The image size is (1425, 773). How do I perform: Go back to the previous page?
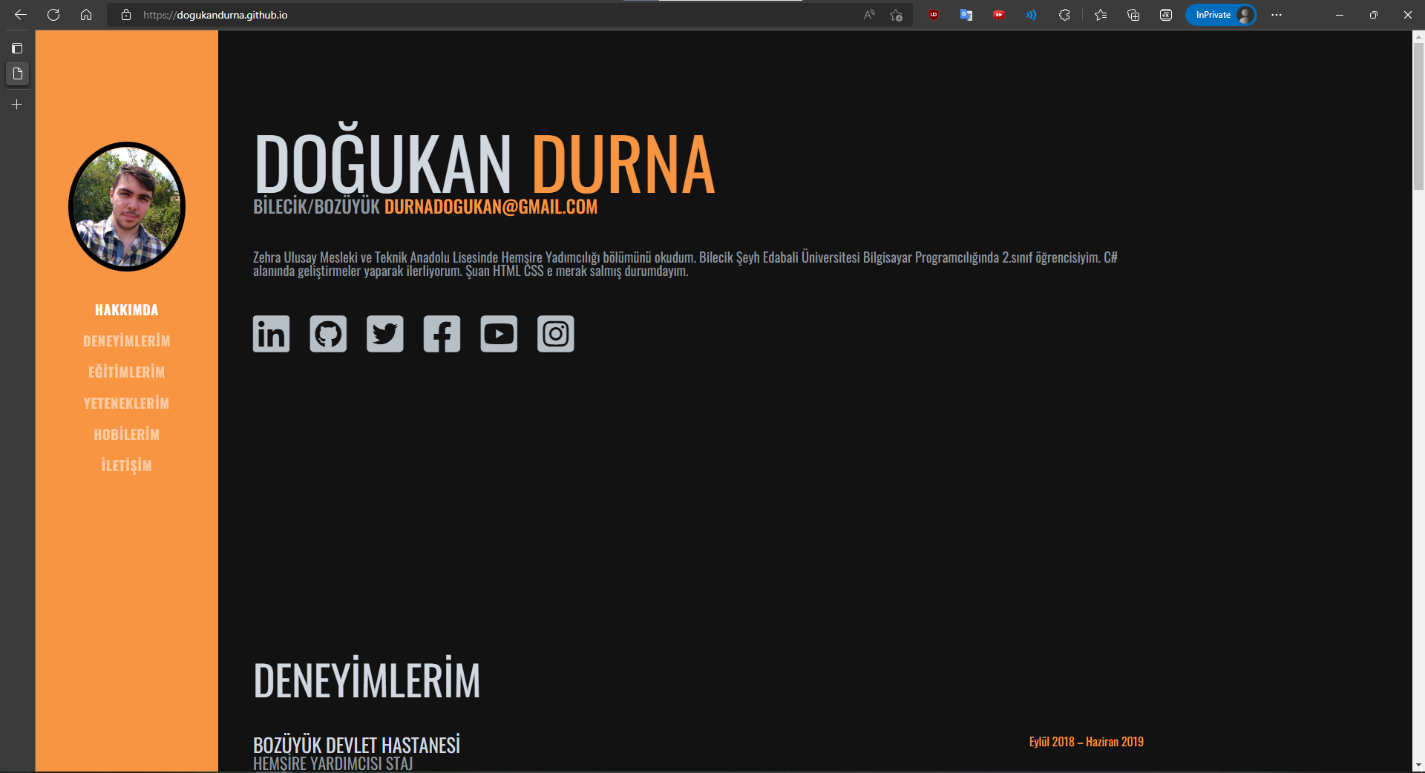(x=21, y=15)
